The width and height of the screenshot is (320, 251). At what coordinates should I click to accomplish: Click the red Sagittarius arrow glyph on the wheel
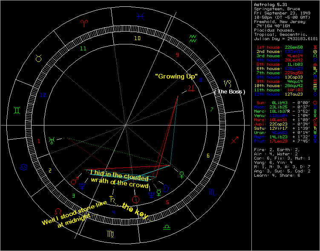coord(235,140)
